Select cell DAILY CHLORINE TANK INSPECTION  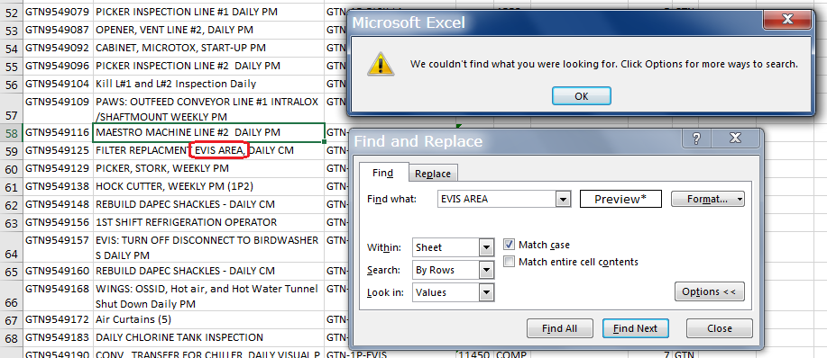coord(208,337)
